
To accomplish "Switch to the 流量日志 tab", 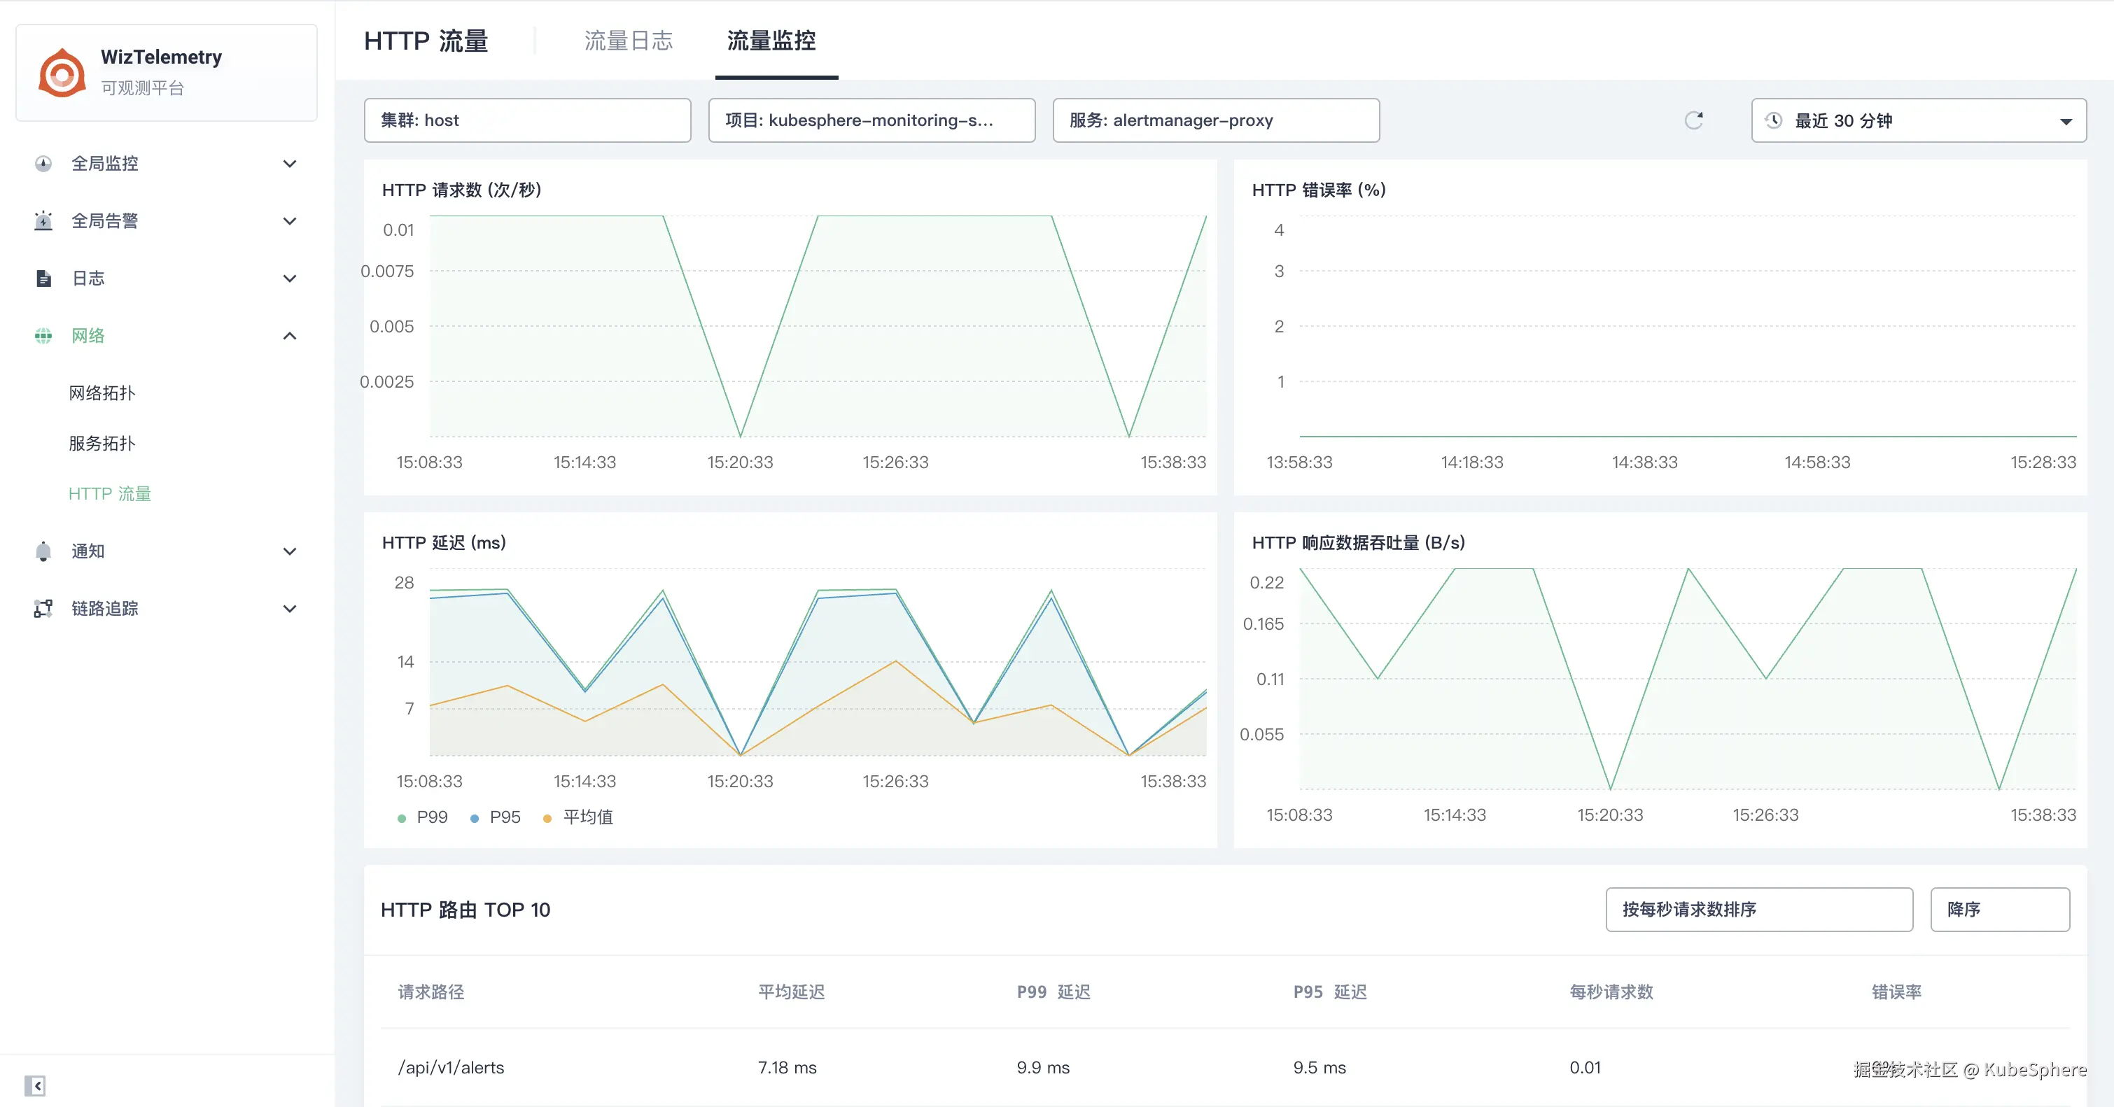I will tap(628, 41).
